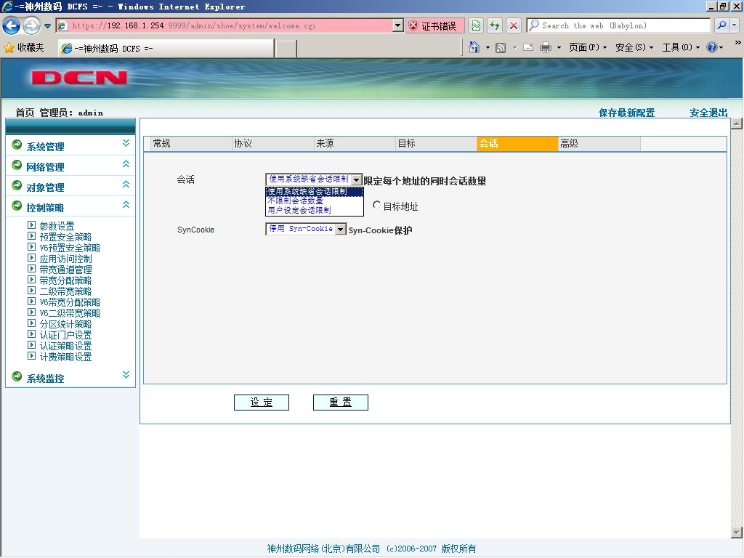
Task: Open 带宽分配策略 in the sidebar
Action: pos(65,280)
